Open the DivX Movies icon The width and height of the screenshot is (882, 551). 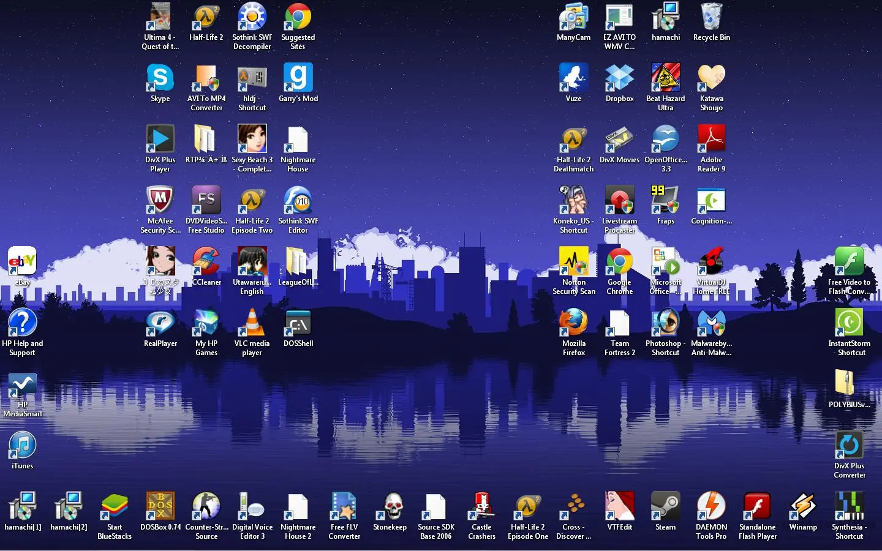[x=620, y=139]
